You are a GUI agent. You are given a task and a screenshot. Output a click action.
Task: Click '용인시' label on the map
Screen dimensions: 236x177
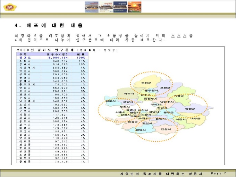coord(161,119)
